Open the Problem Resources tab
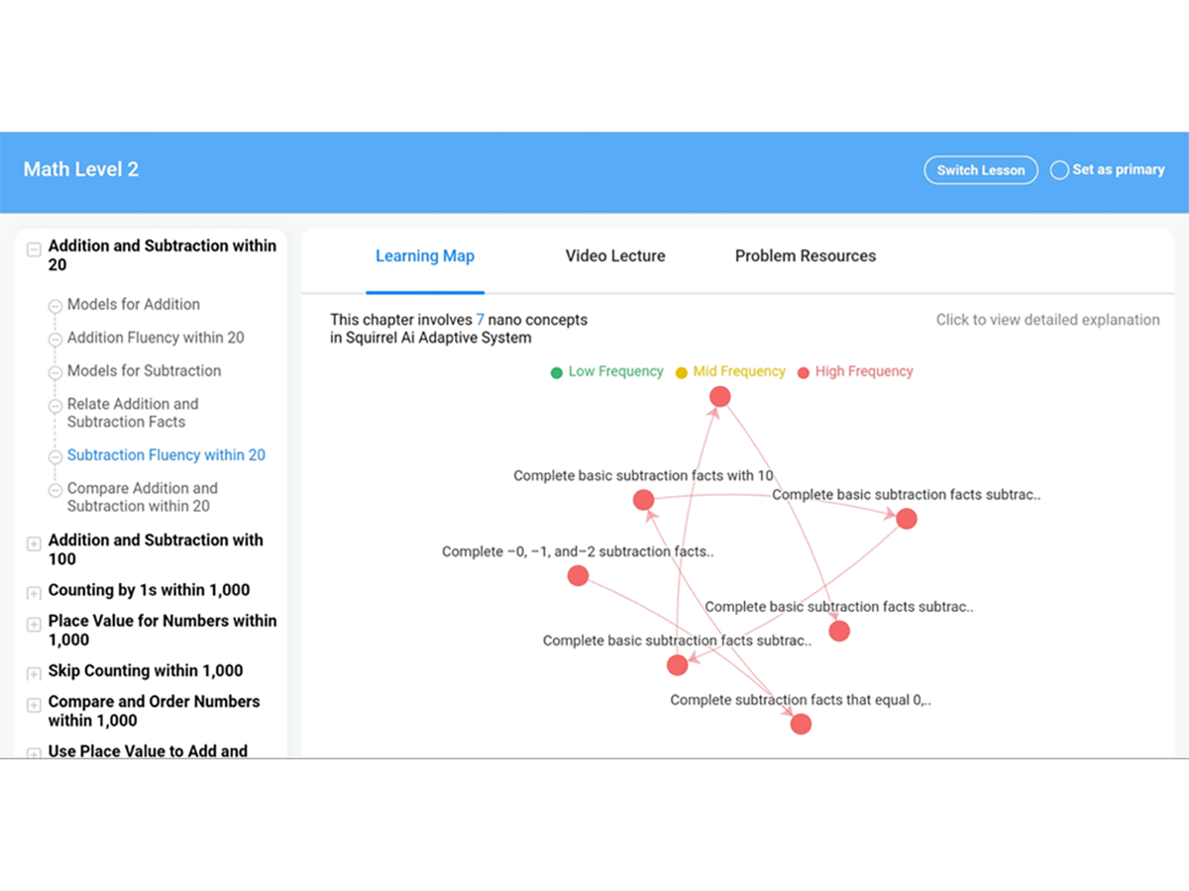 (806, 256)
